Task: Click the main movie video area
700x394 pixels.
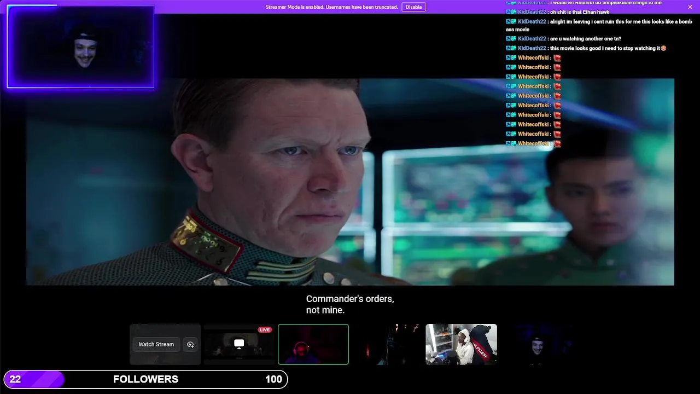Action: tap(350, 182)
